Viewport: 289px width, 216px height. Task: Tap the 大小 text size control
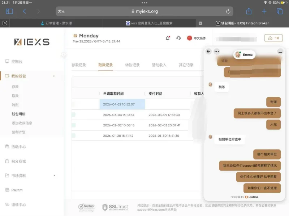coord(61,12)
